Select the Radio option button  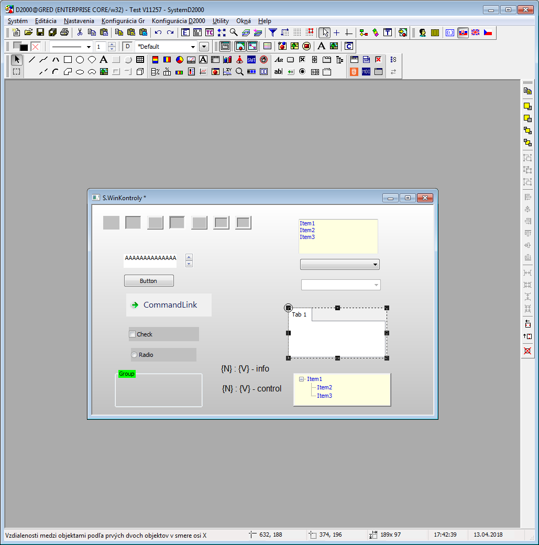click(135, 355)
